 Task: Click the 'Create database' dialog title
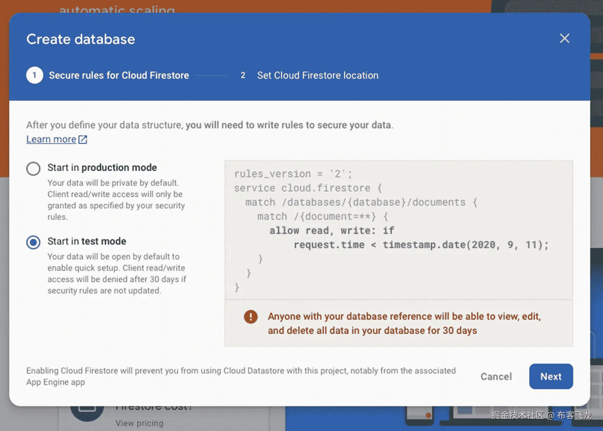(x=81, y=39)
